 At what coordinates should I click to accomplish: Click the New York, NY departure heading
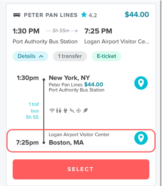click(x=69, y=78)
